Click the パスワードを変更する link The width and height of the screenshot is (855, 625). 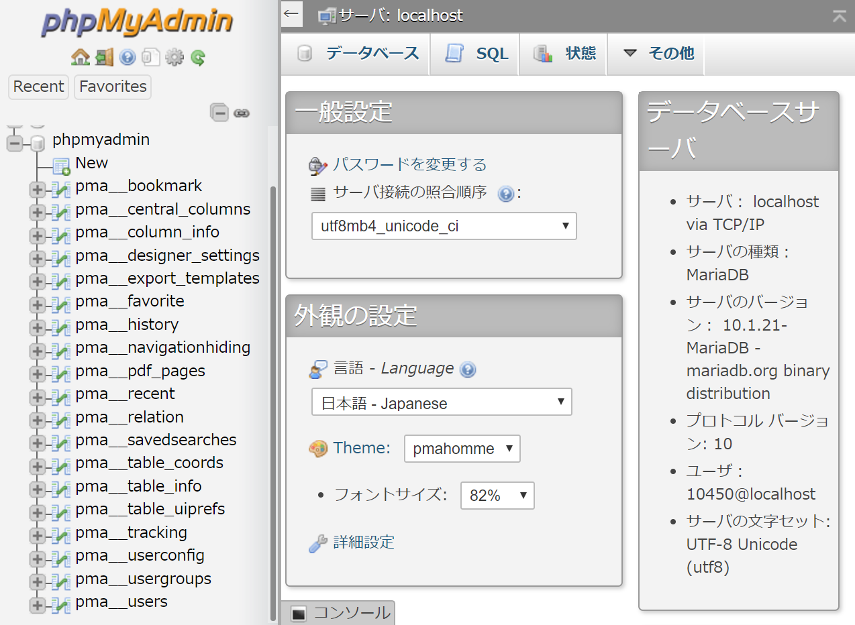click(409, 165)
